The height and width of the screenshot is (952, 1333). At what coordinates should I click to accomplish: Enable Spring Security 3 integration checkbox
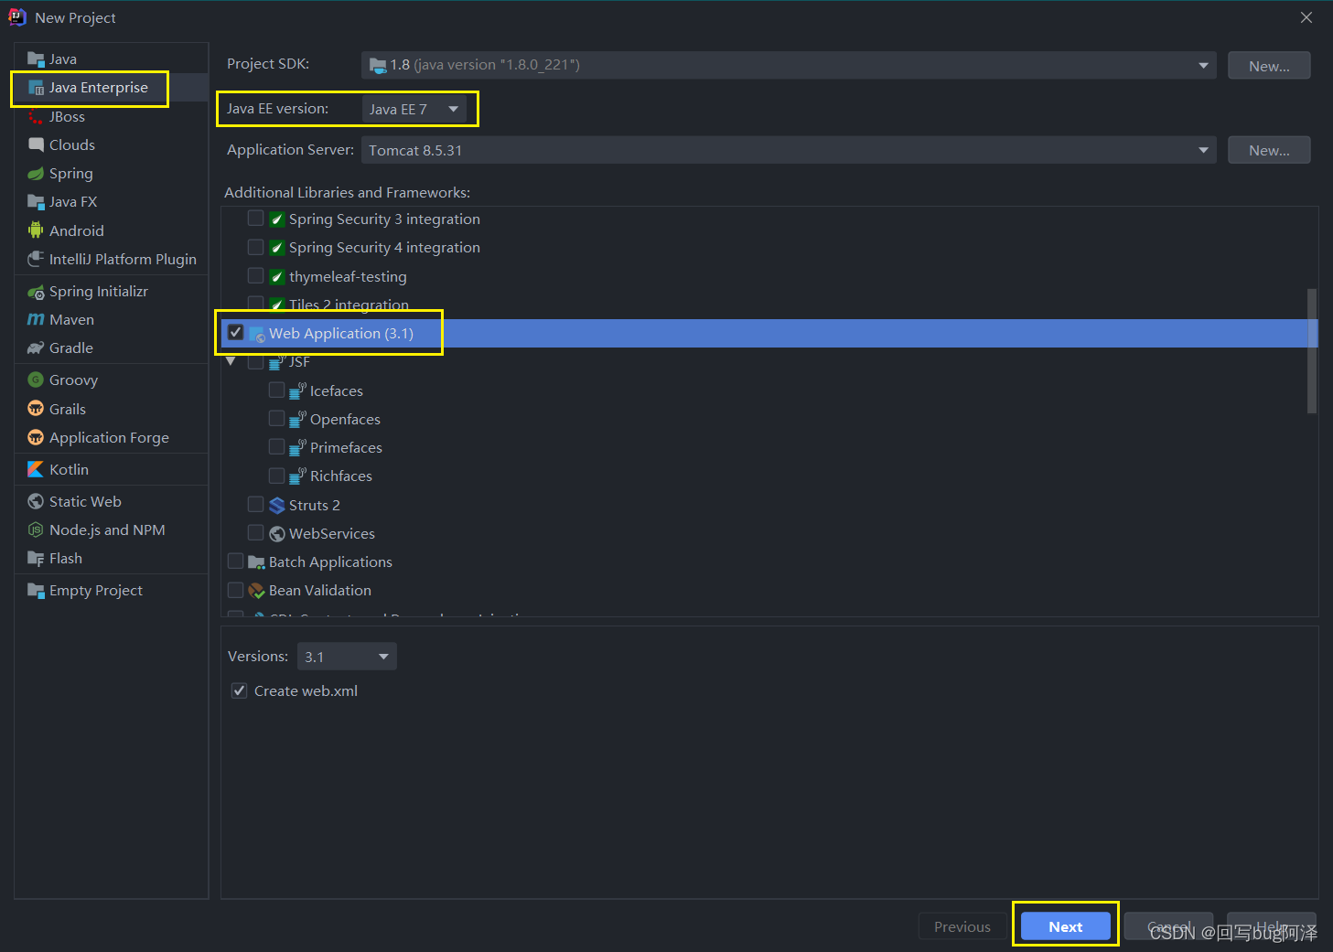tap(255, 219)
